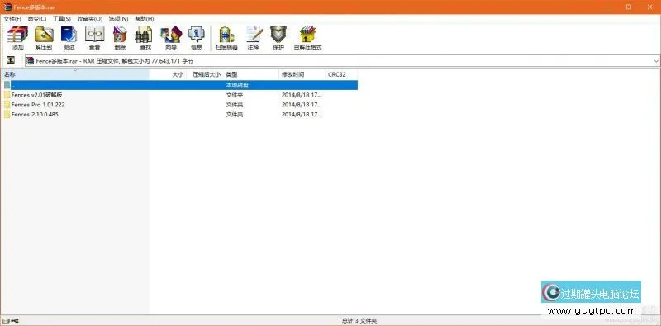Minimize the WinRAR window
This screenshot has height=326, width=661.
[x=607, y=7]
